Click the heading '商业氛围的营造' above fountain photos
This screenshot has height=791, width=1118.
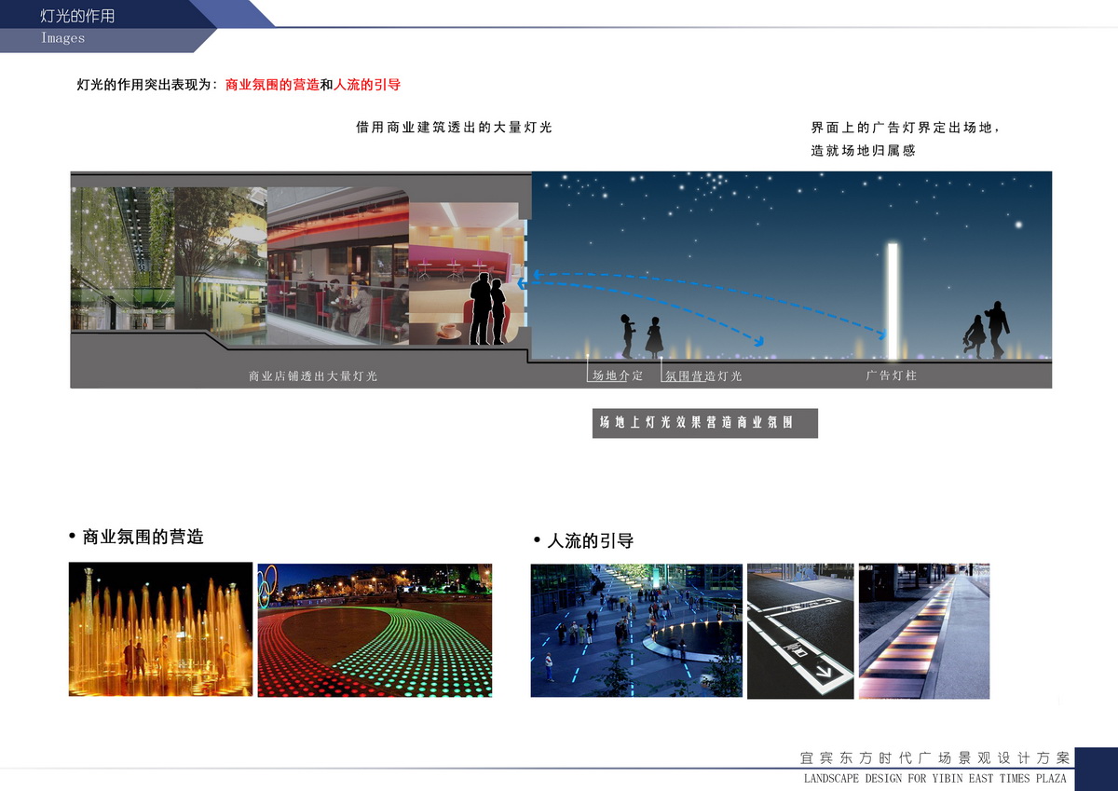tap(143, 538)
